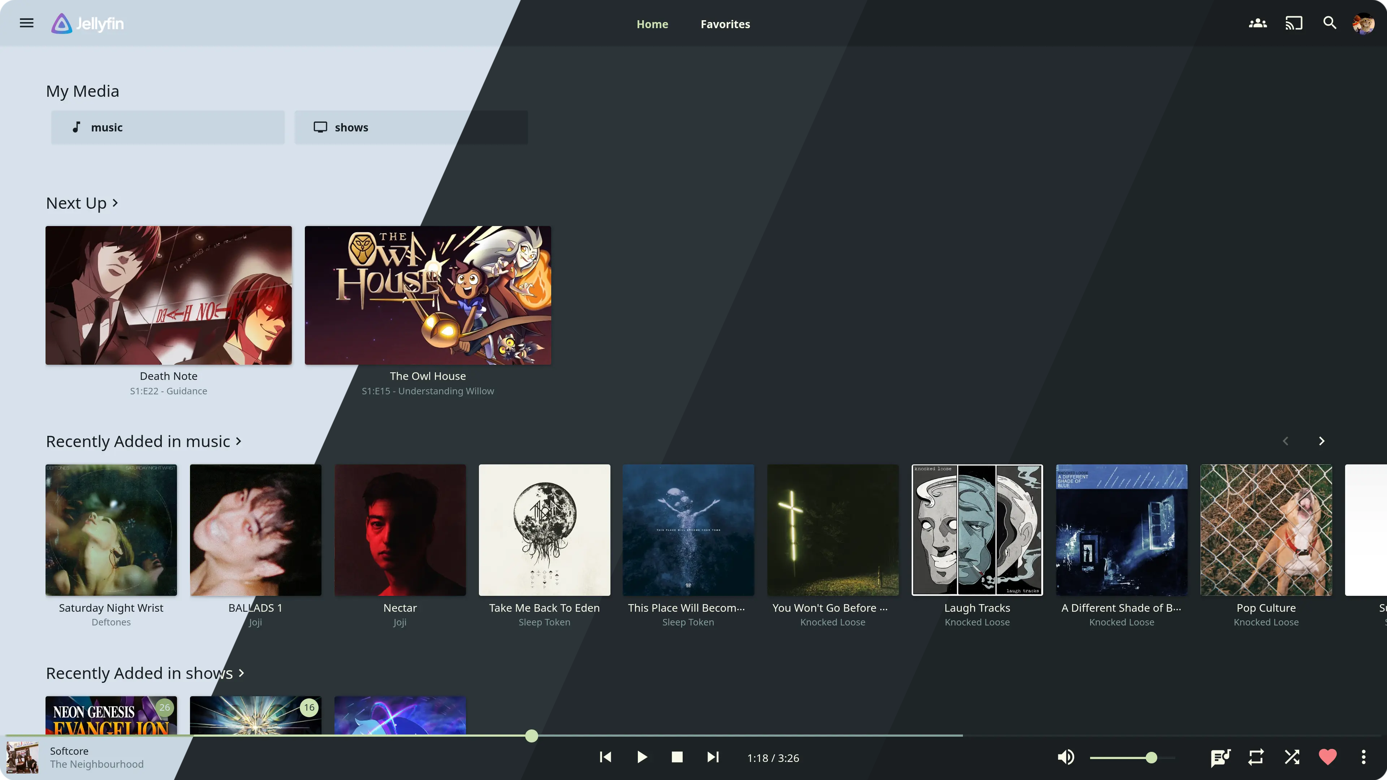Image resolution: width=1387 pixels, height=780 pixels.
Task: Switch to the Favorites tab
Action: point(725,24)
